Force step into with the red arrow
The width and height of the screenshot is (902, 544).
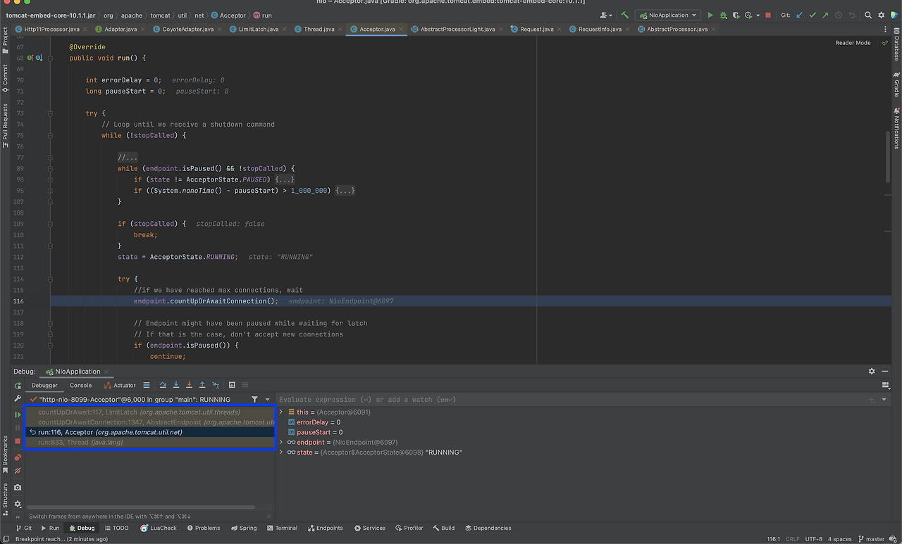pyautogui.click(x=189, y=385)
